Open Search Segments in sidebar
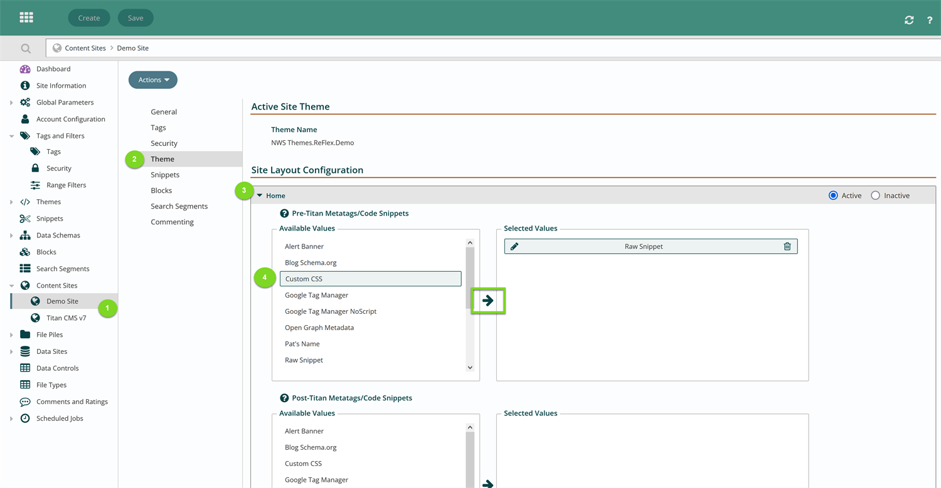The image size is (941, 488). 63,269
